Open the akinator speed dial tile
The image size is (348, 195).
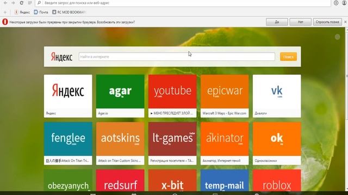(x=225, y=144)
